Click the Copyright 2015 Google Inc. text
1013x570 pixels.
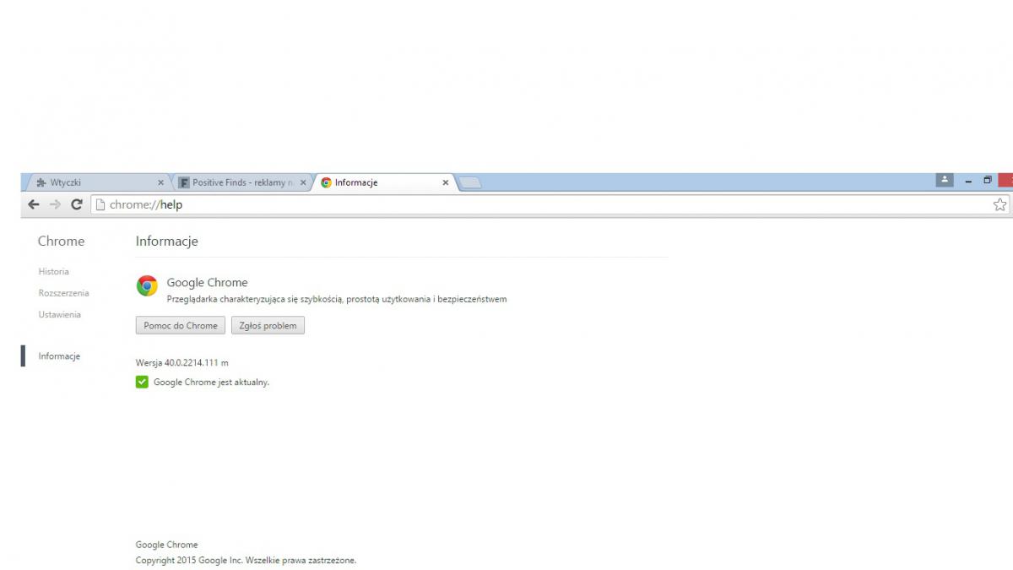pyautogui.click(x=246, y=560)
